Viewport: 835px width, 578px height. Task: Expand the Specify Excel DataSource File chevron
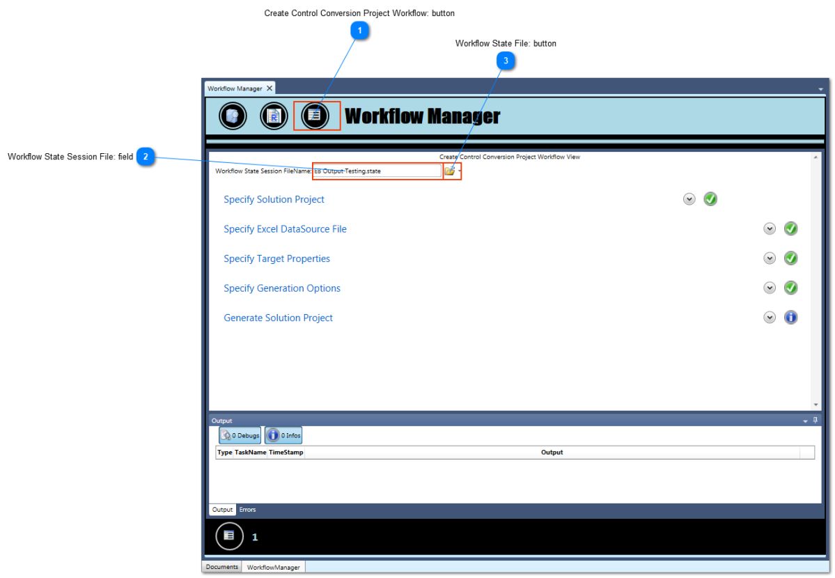point(770,228)
